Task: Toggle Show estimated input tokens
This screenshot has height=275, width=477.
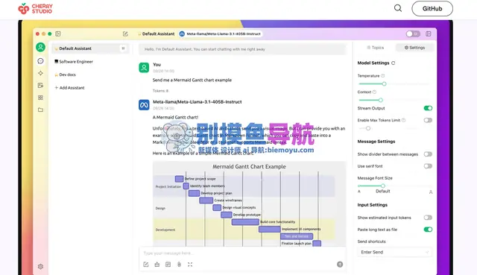Action: click(x=428, y=218)
